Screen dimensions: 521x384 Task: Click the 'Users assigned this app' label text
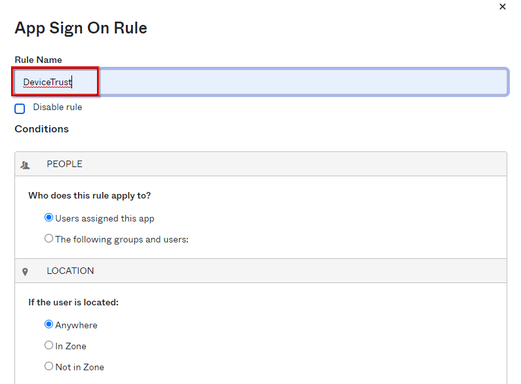point(105,218)
